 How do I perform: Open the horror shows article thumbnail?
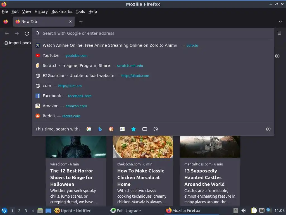point(76,147)
